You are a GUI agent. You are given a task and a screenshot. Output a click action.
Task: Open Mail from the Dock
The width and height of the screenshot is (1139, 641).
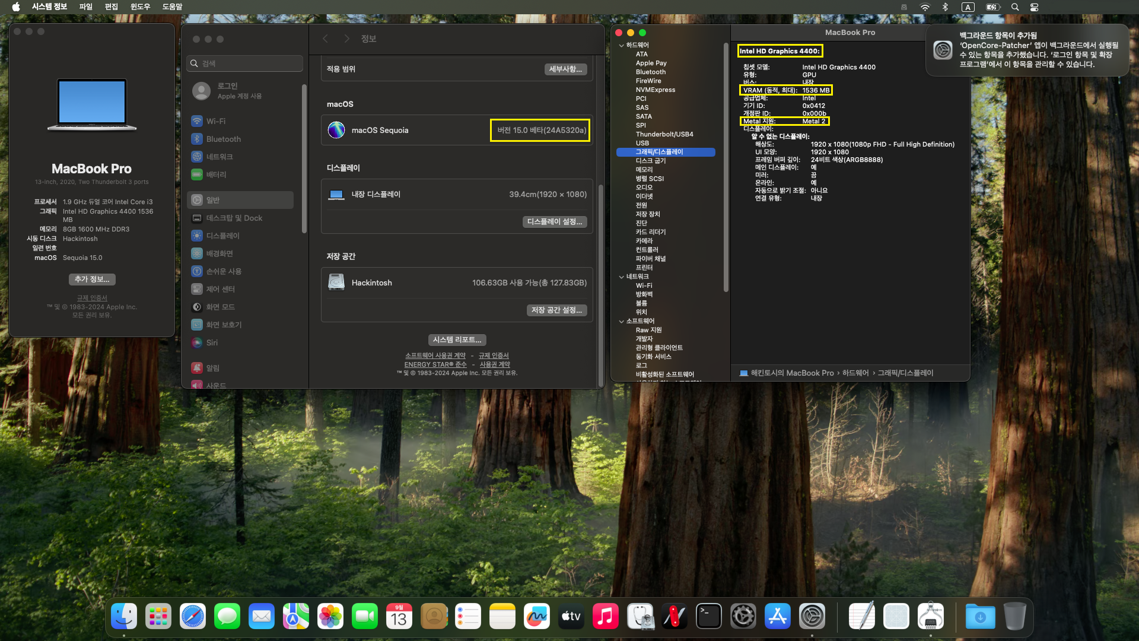[x=262, y=617]
